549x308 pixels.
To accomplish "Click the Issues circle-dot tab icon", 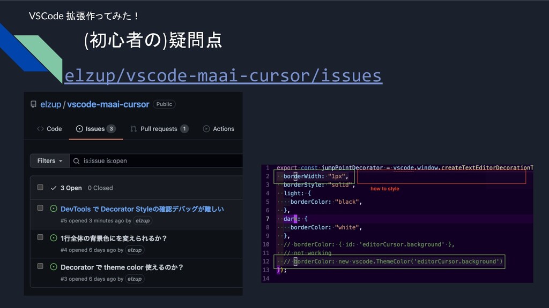I will [x=79, y=129].
